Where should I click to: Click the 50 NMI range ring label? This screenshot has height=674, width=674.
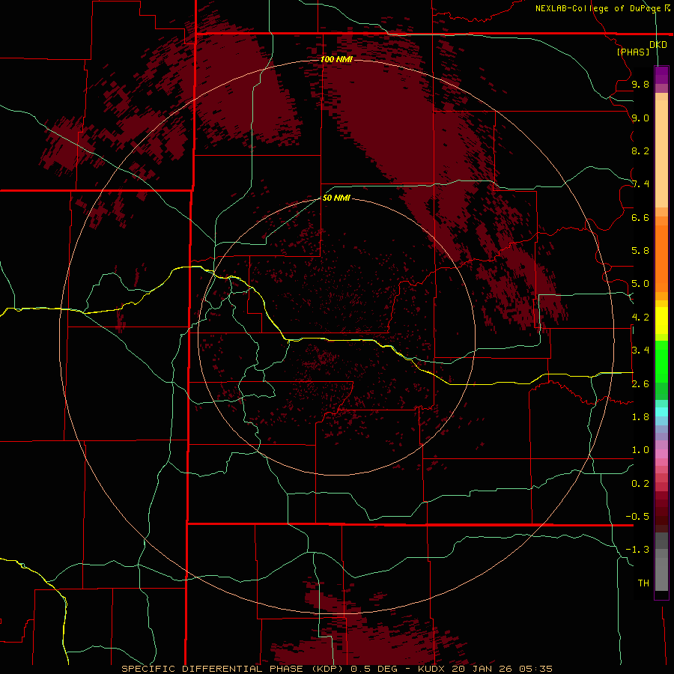tap(336, 198)
